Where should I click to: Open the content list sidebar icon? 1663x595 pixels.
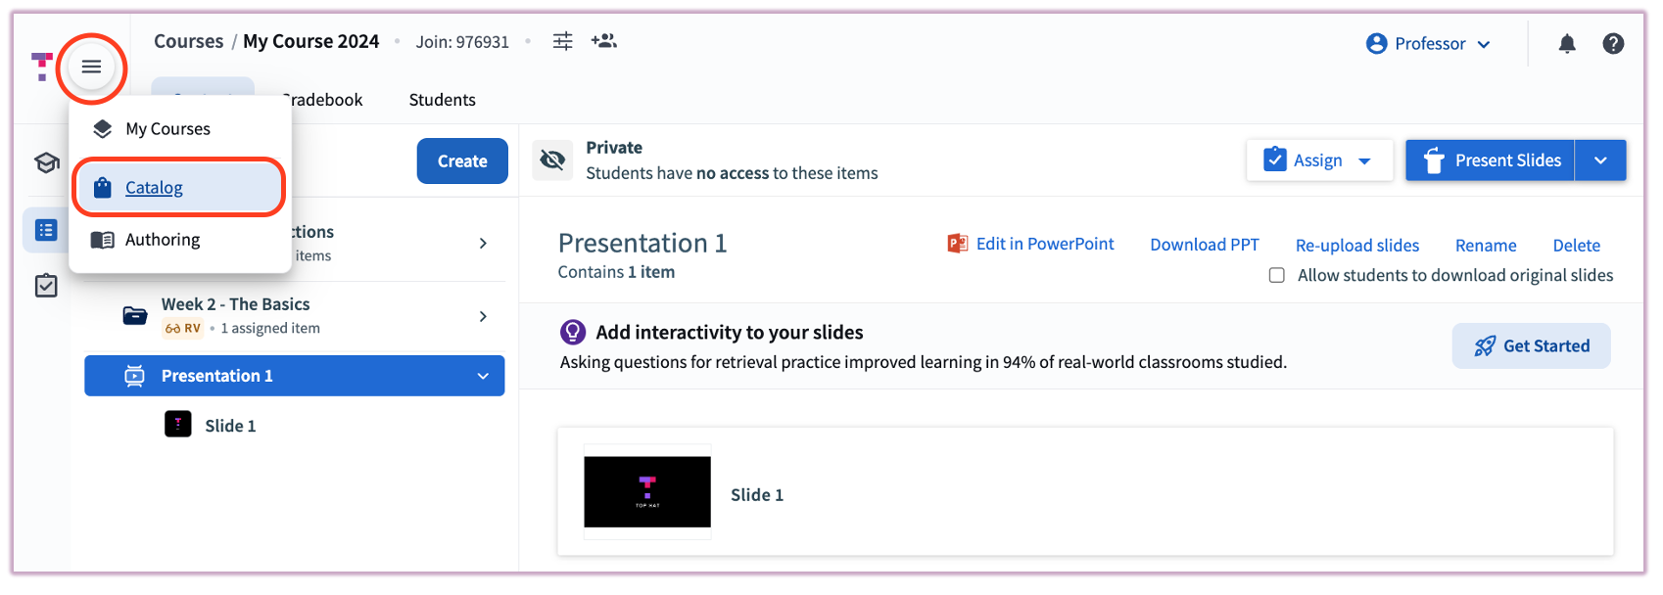click(x=46, y=230)
